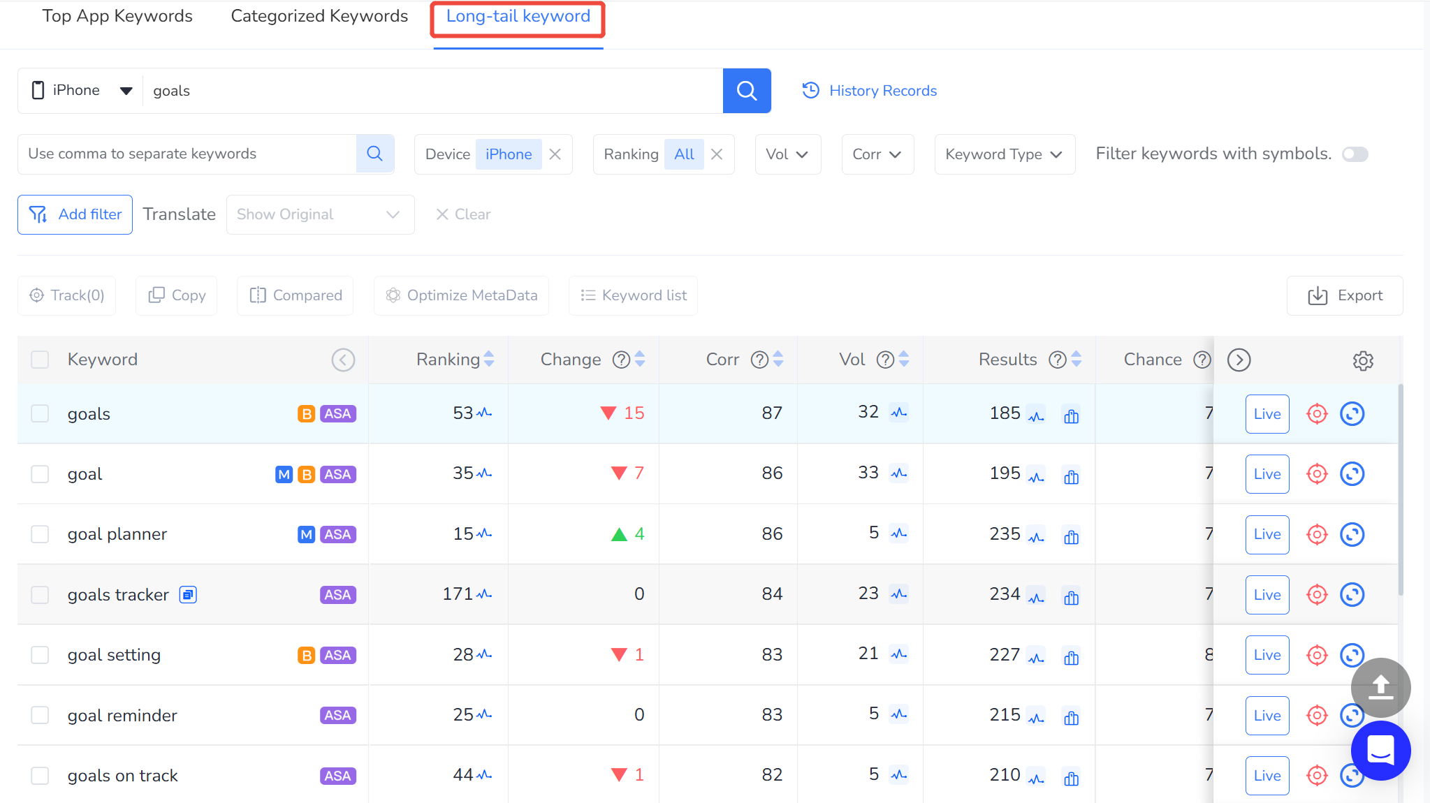Click Clear filters button

pyautogui.click(x=463, y=214)
